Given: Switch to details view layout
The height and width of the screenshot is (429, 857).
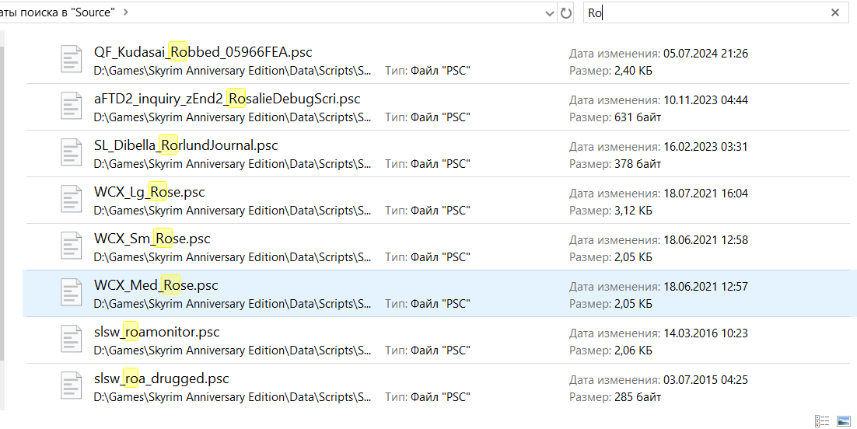Looking at the screenshot, I should coord(822,420).
